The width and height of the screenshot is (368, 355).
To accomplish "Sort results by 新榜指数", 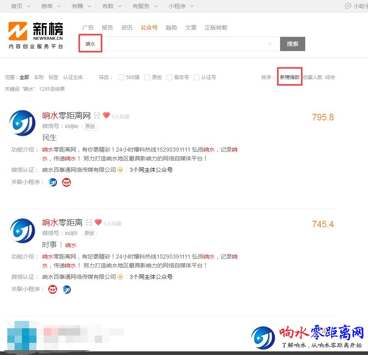I will (290, 77).
